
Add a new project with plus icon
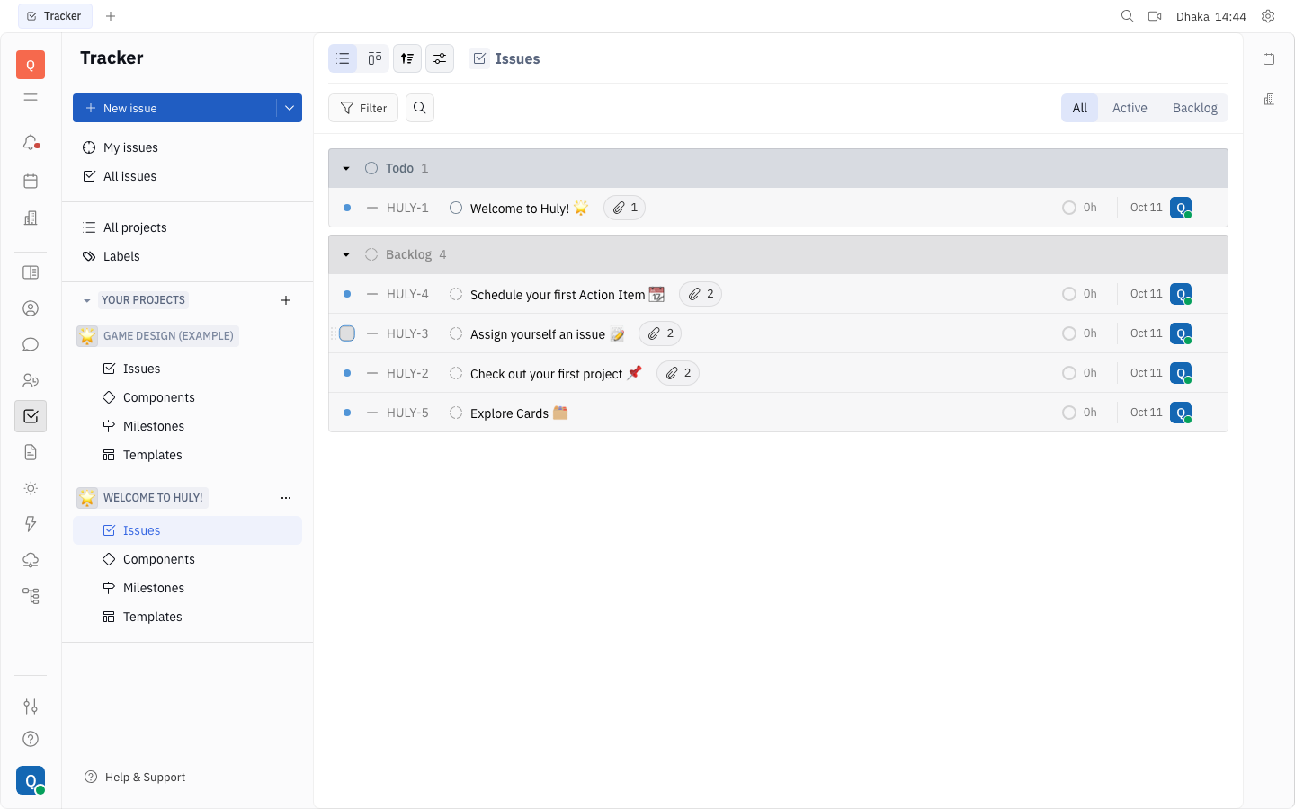(x=286, y=300)
